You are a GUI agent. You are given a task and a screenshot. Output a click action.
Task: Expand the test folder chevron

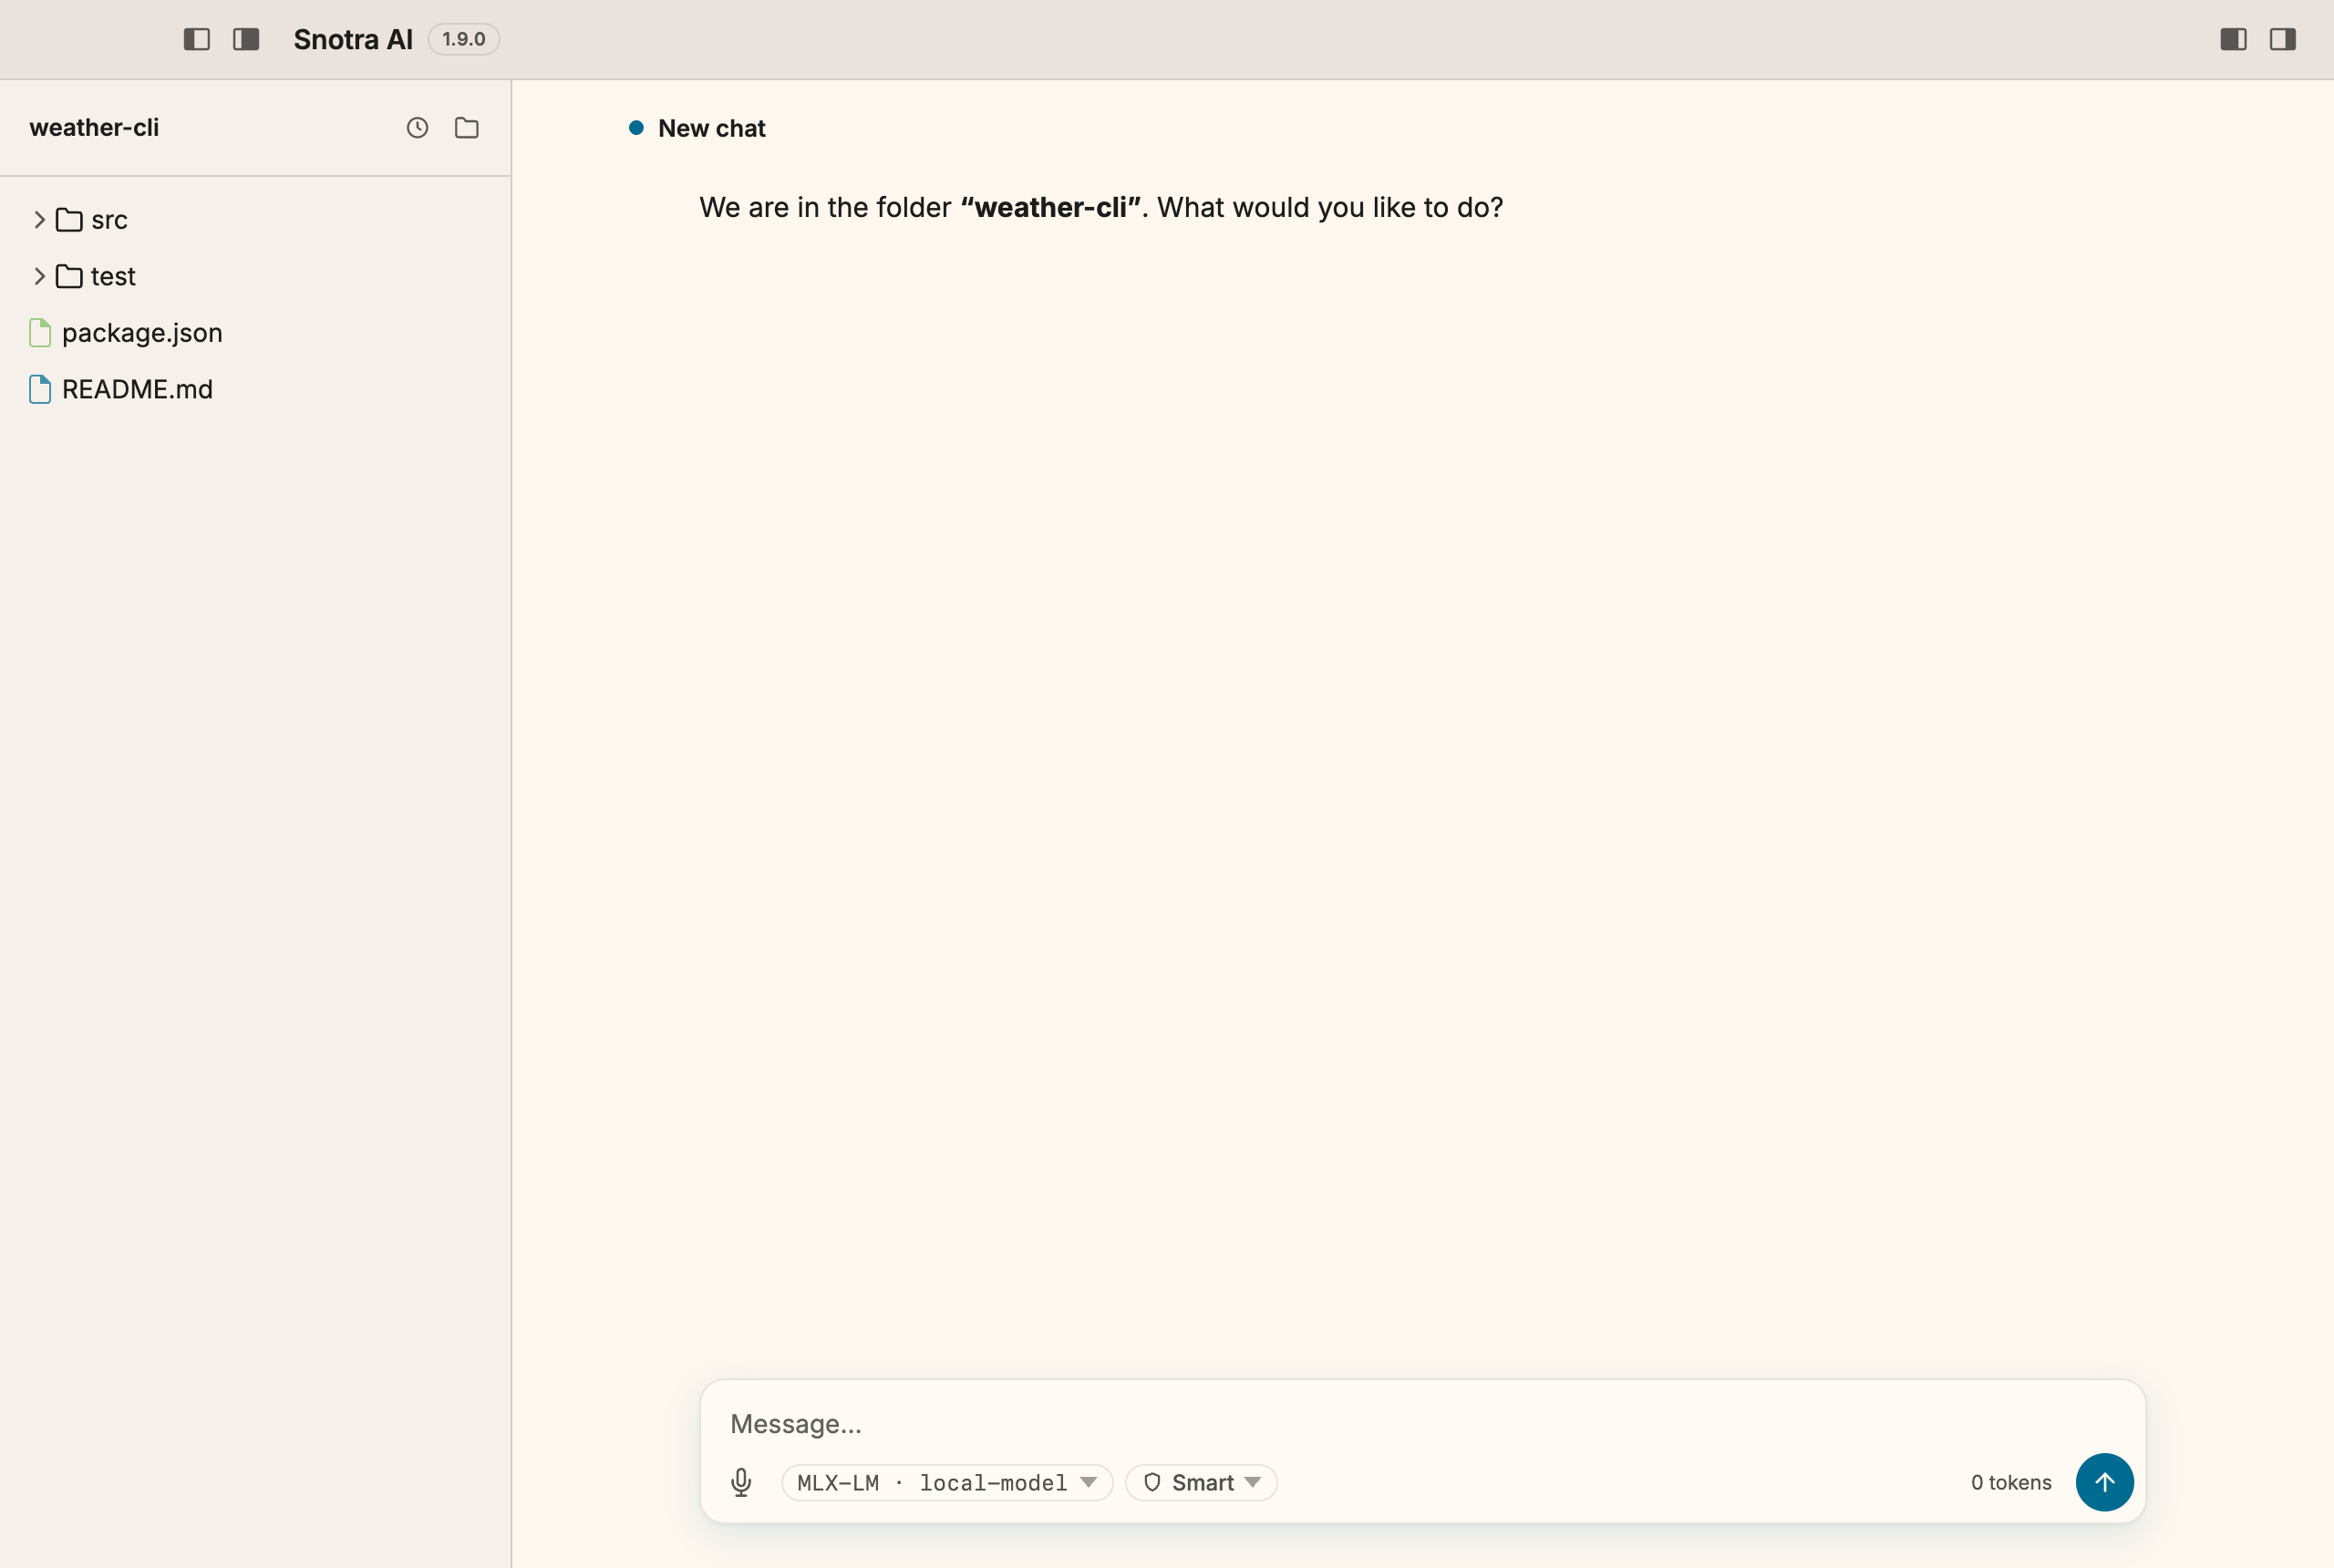click(39, 276)
